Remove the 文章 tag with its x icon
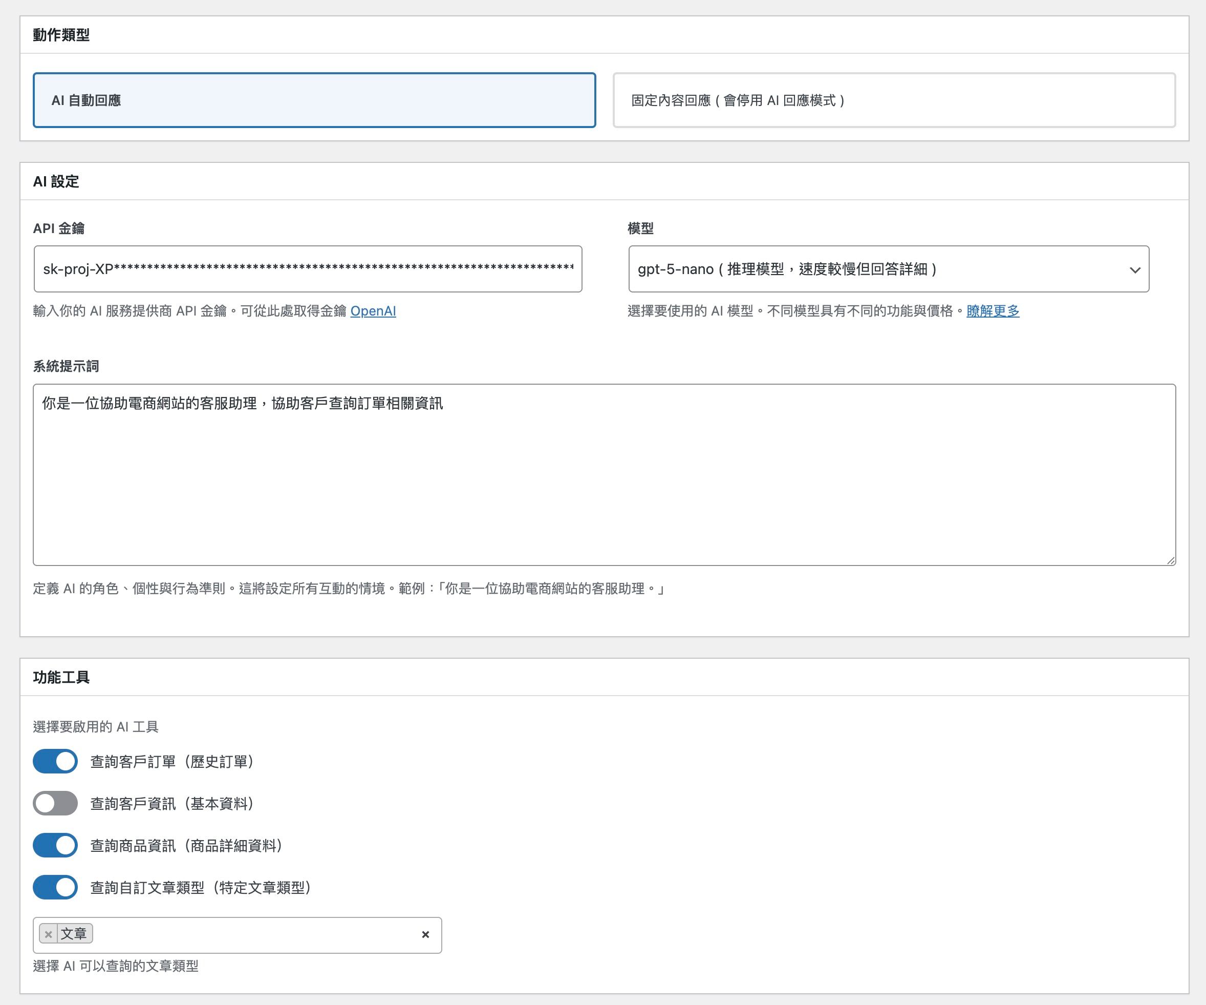 coord(49,934)
